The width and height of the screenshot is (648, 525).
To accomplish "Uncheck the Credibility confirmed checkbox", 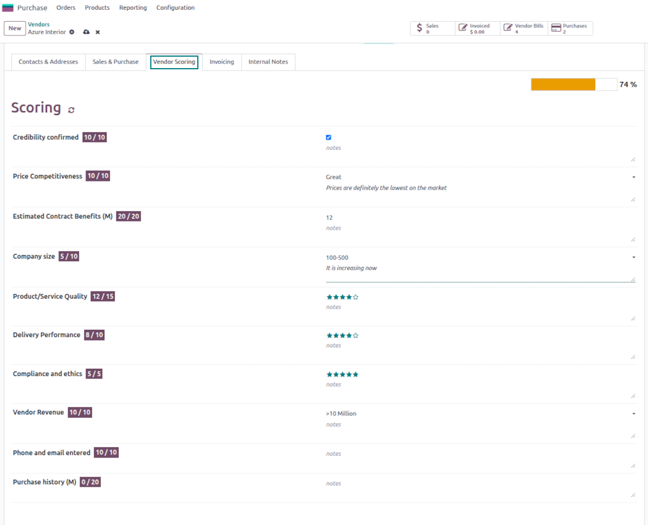I will click(329, 137).
